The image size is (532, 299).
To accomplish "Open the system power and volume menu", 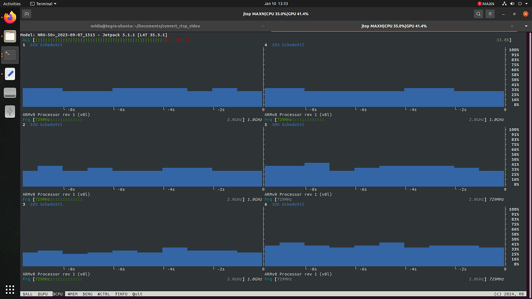I will 515,4.
